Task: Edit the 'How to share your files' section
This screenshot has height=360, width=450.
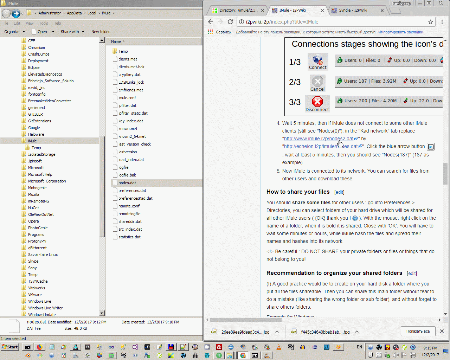Action: [x=339, y=192]
